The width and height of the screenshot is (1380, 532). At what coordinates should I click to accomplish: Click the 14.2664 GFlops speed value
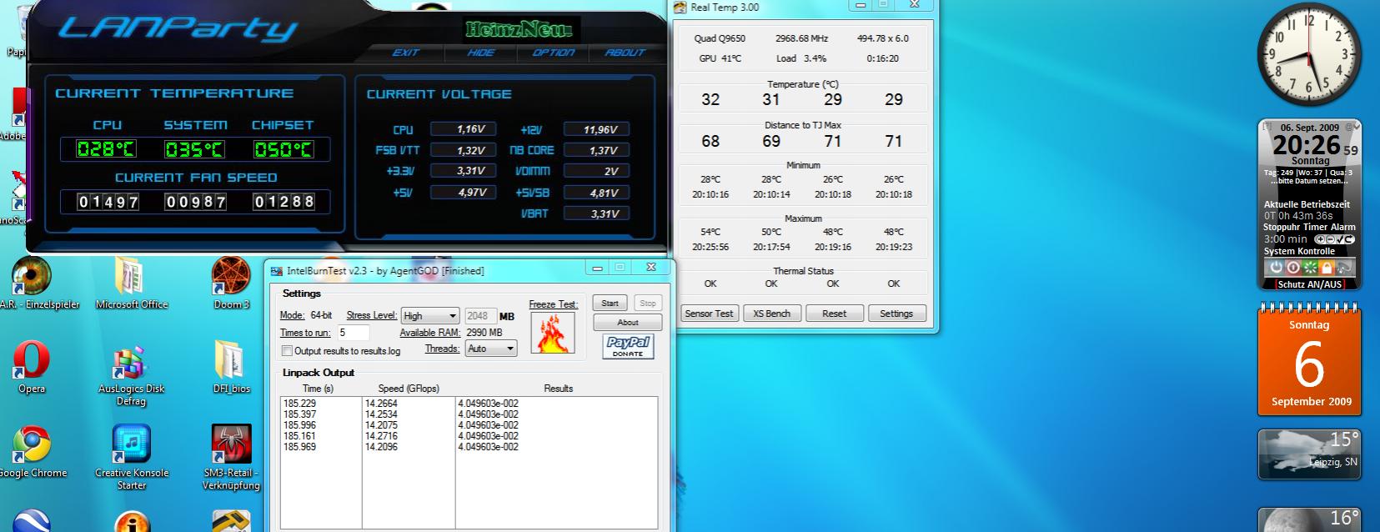pos(381,404)
